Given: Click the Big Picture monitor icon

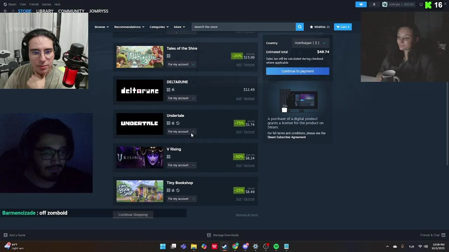Looking at the screenshot, I should click(x=421, y=4).
